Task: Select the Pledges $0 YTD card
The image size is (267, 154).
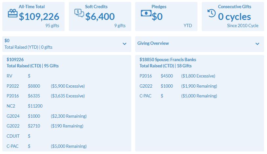Action: tap(166, 16)
